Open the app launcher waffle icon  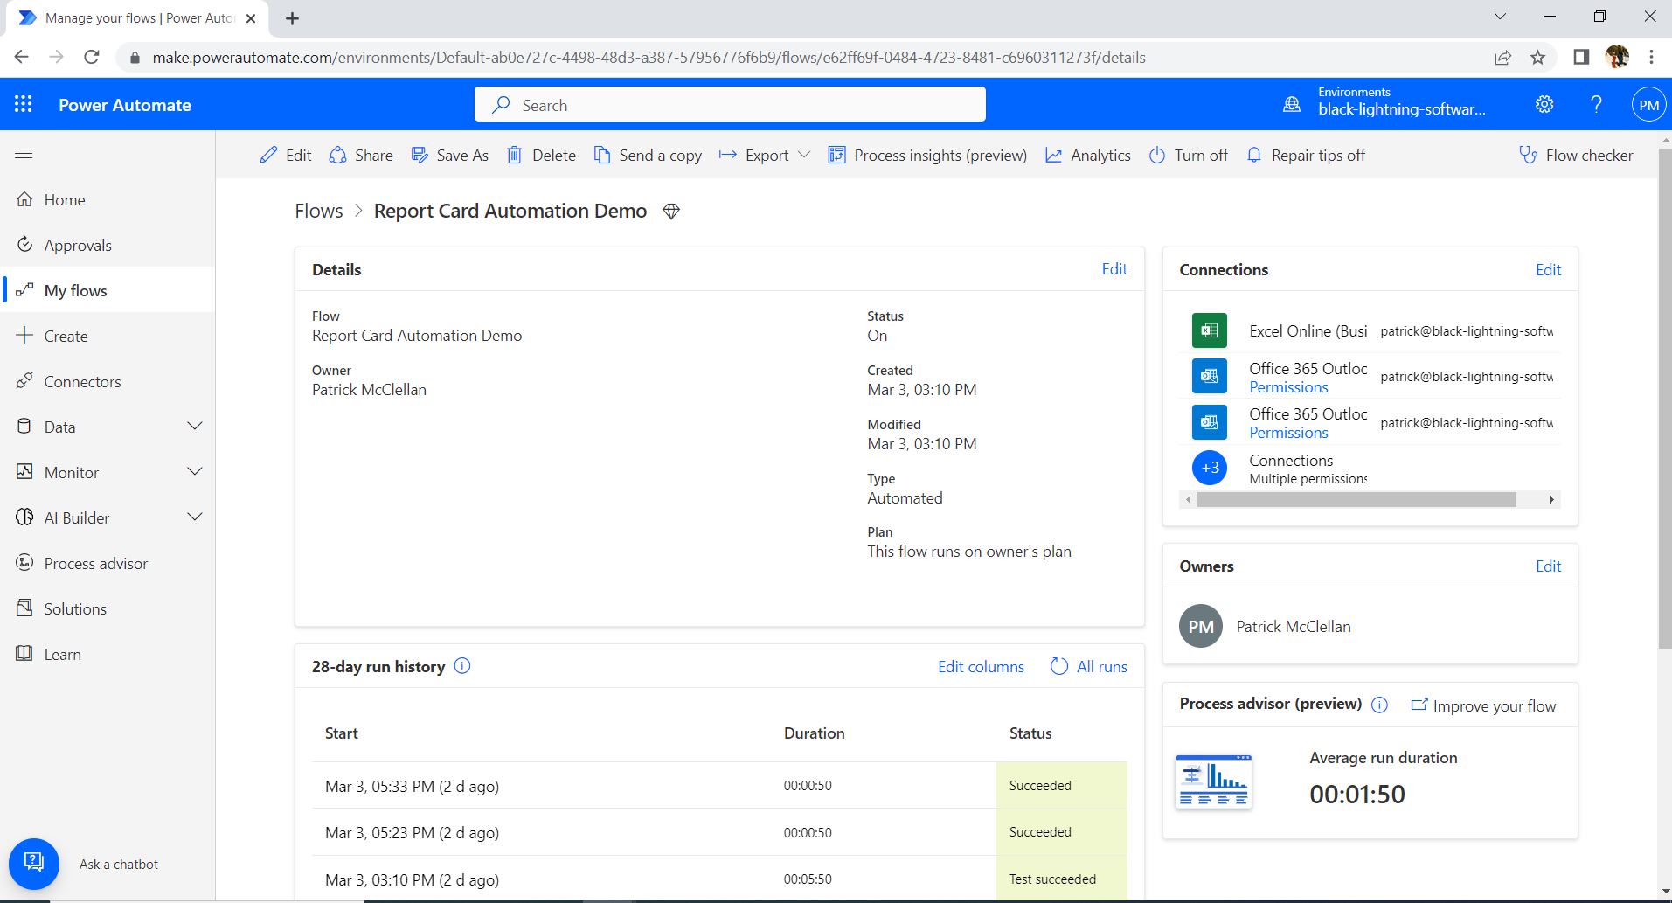(x=24, y=105)
